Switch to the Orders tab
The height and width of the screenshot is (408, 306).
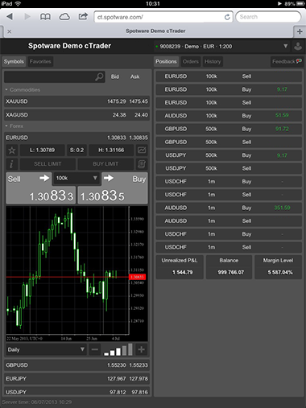click(191, 62)
